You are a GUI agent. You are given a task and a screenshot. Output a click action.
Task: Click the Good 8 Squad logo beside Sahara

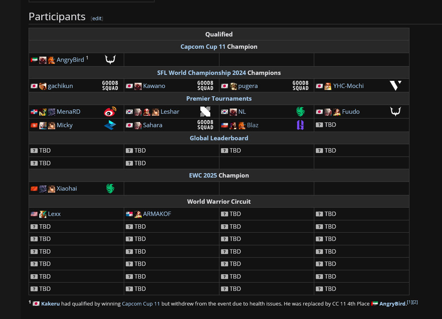205,125
